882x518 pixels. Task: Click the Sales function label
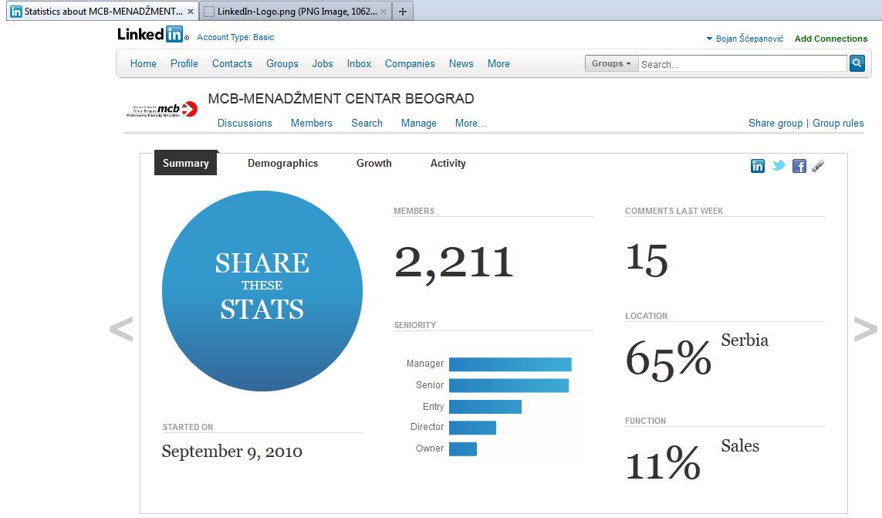point(740,445)
